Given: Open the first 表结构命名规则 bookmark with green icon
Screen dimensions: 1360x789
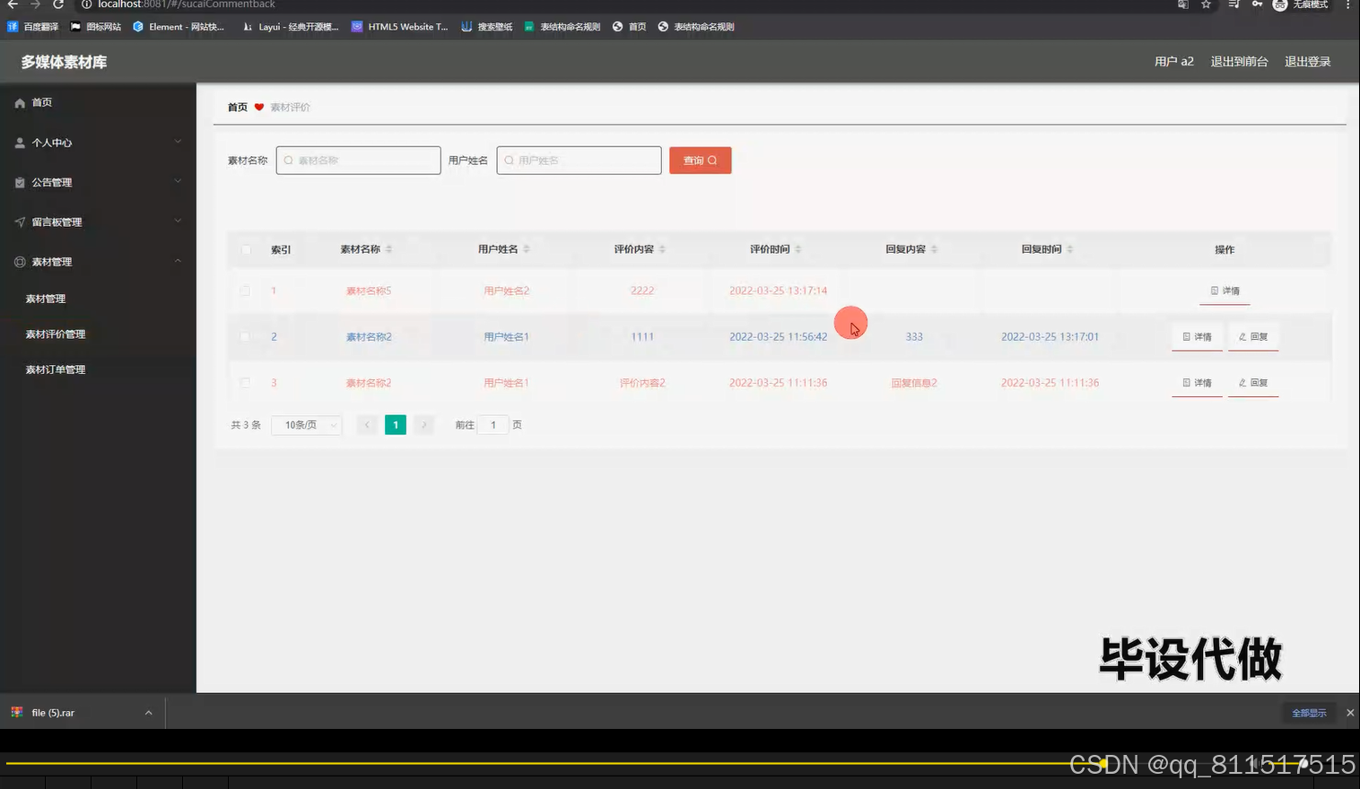Looking at the screenshot, I should (562, 27).
